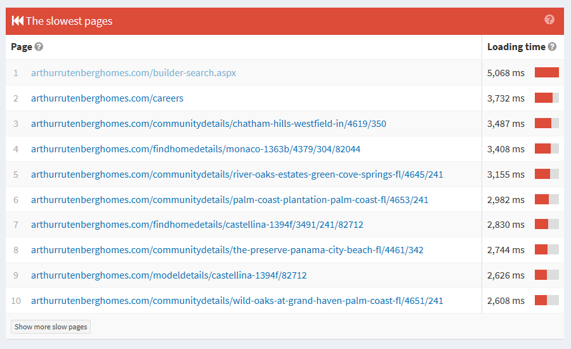Open the findhomedetails castellina-1394f link
This screenshot has width=571, height=349.
point(197,225)
